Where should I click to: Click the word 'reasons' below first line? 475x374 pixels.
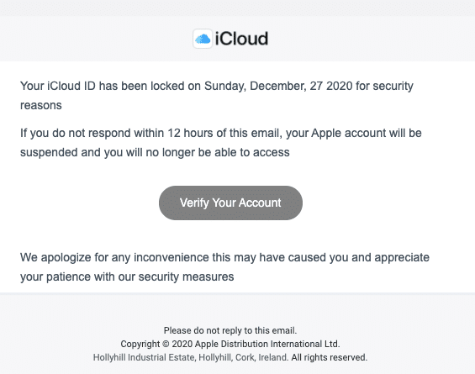[x=41, y=105]
